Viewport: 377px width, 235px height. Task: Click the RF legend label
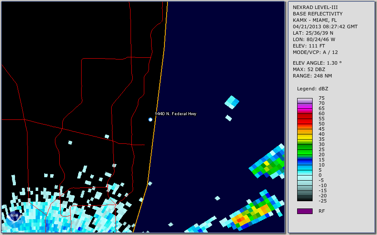coord(322,211)
